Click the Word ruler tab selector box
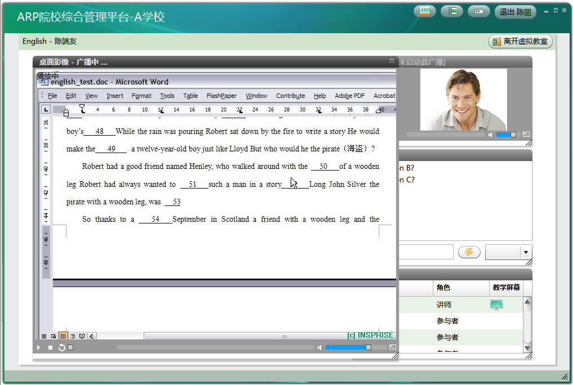This screenshot has height=385, width=573. 46,109
